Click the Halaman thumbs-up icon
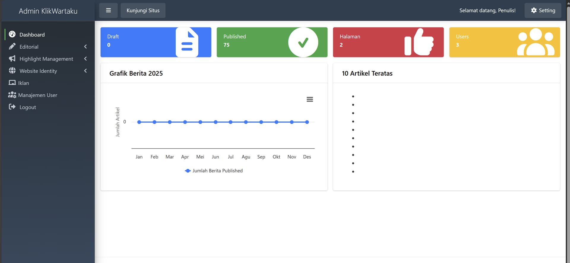570x263 pixels. tap(419, 42)
